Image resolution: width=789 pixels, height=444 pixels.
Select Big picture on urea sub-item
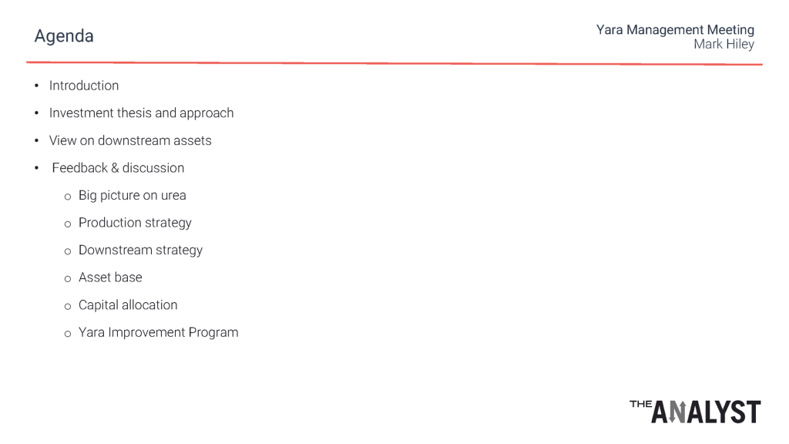point(133,195)
